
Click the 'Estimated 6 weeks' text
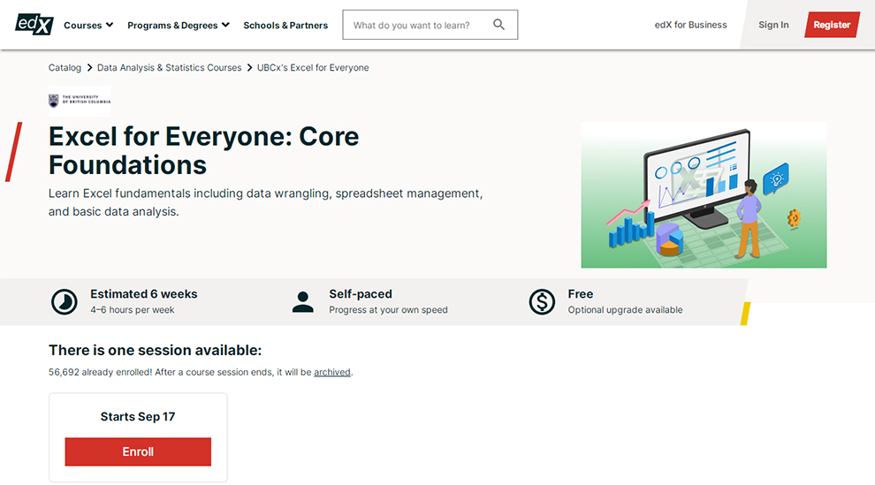coord(144,294)
